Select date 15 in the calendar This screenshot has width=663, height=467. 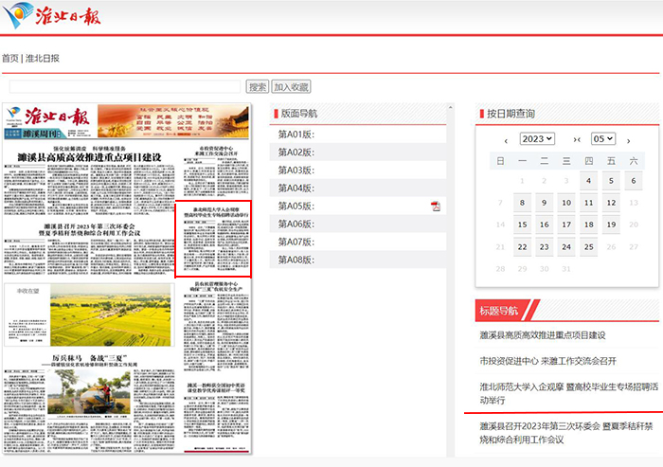pos(522,225)
